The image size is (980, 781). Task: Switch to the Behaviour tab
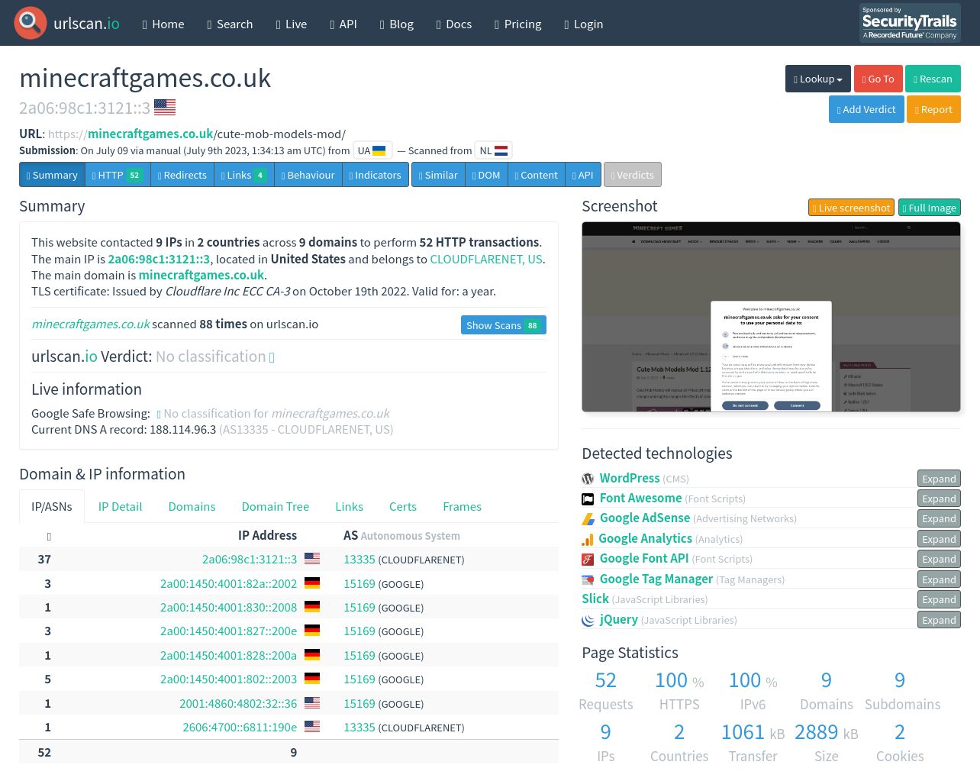click(x=308, y=175)
